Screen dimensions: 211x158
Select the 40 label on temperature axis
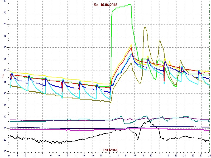pyautogui.click(x=4, y=94)
